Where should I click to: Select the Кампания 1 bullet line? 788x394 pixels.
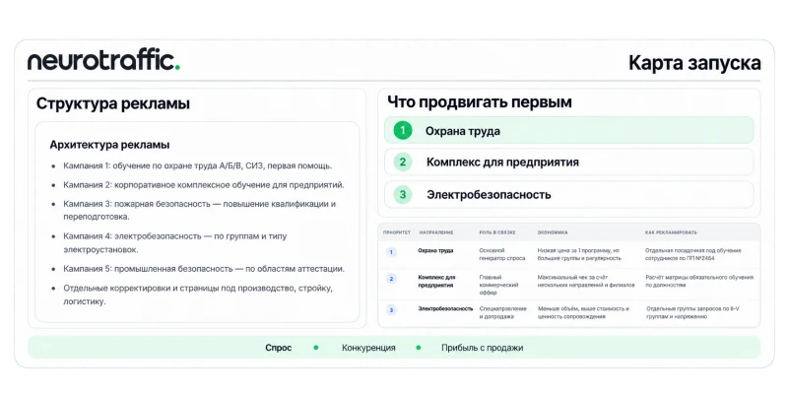coord(198,165)
